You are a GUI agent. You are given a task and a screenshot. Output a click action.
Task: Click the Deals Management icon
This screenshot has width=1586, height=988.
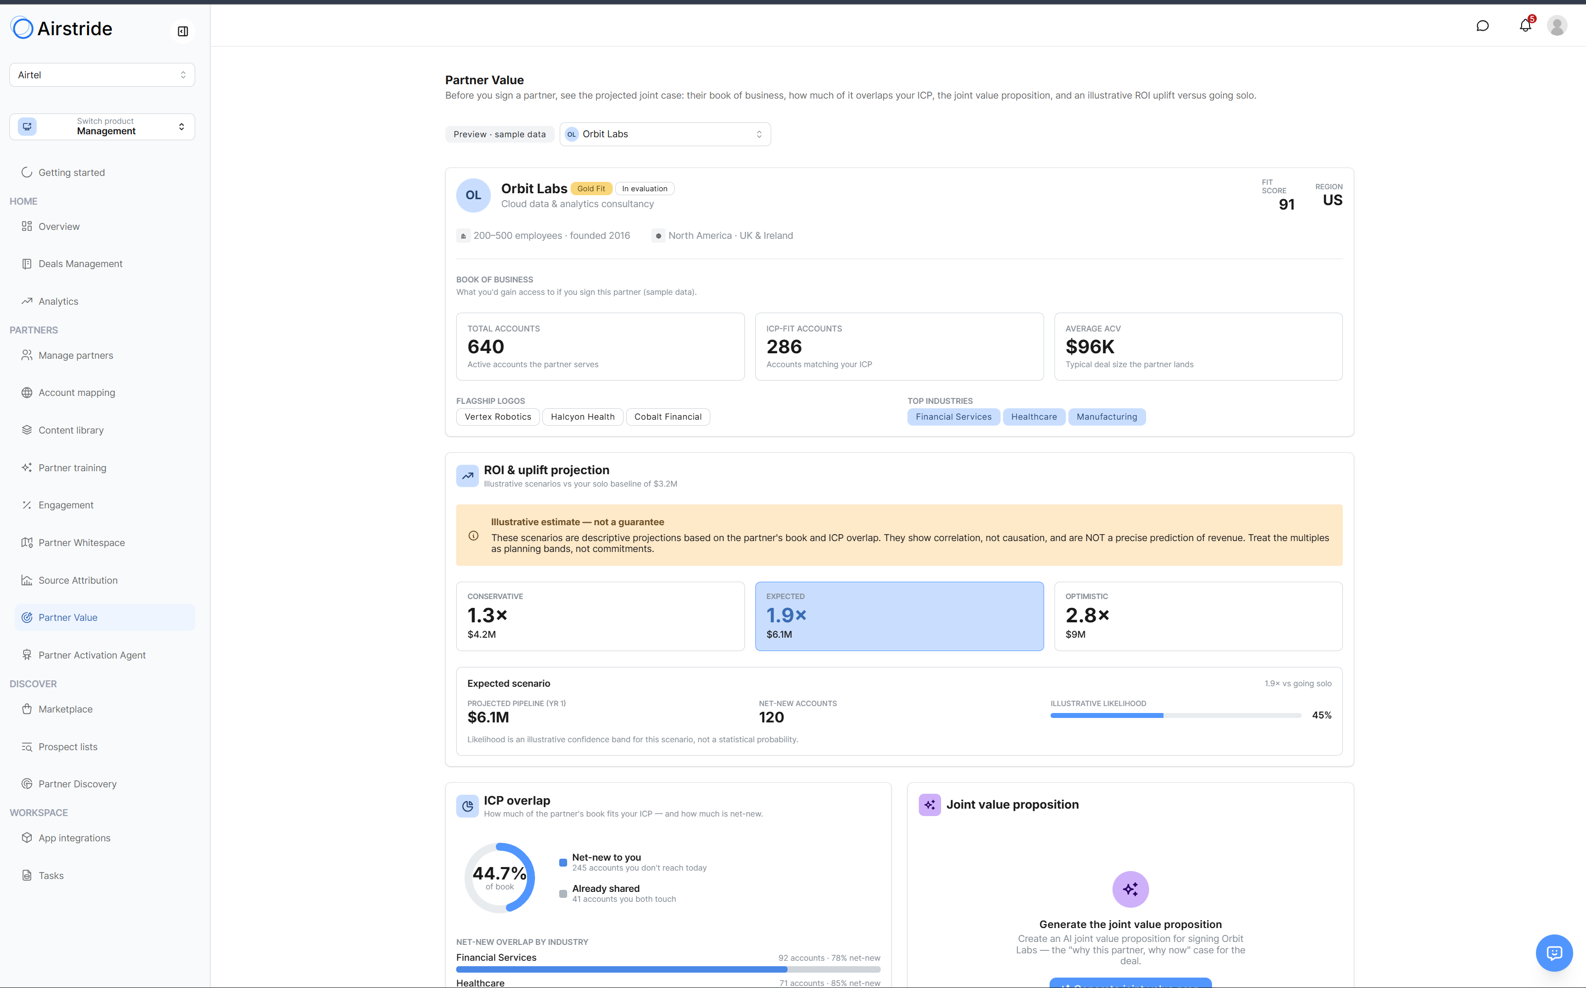click(x=27, y=264)
